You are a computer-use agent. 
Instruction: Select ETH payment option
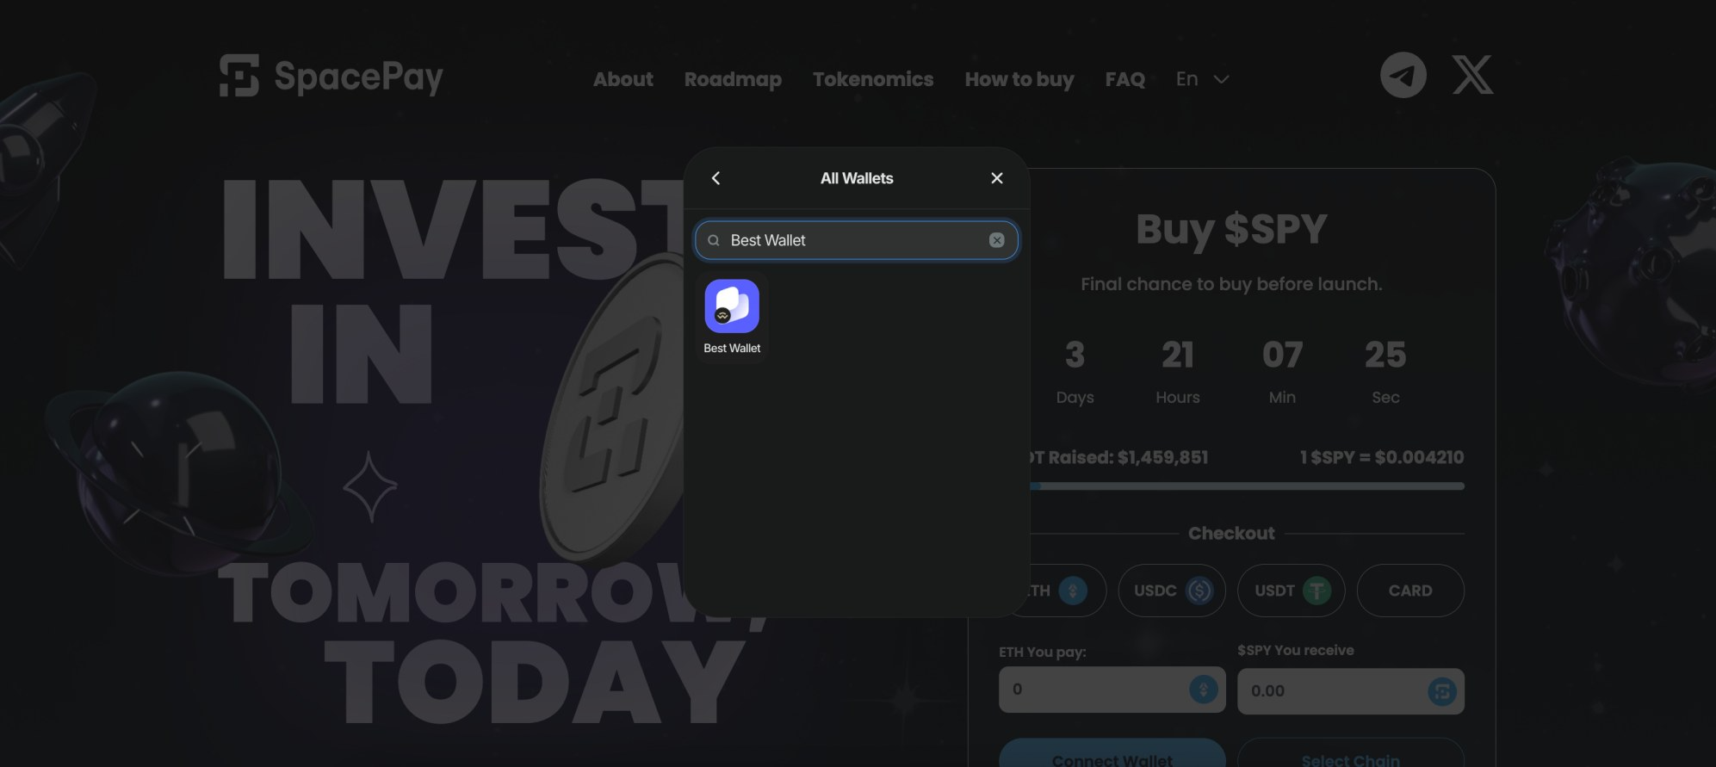(x=1068, y=591)
